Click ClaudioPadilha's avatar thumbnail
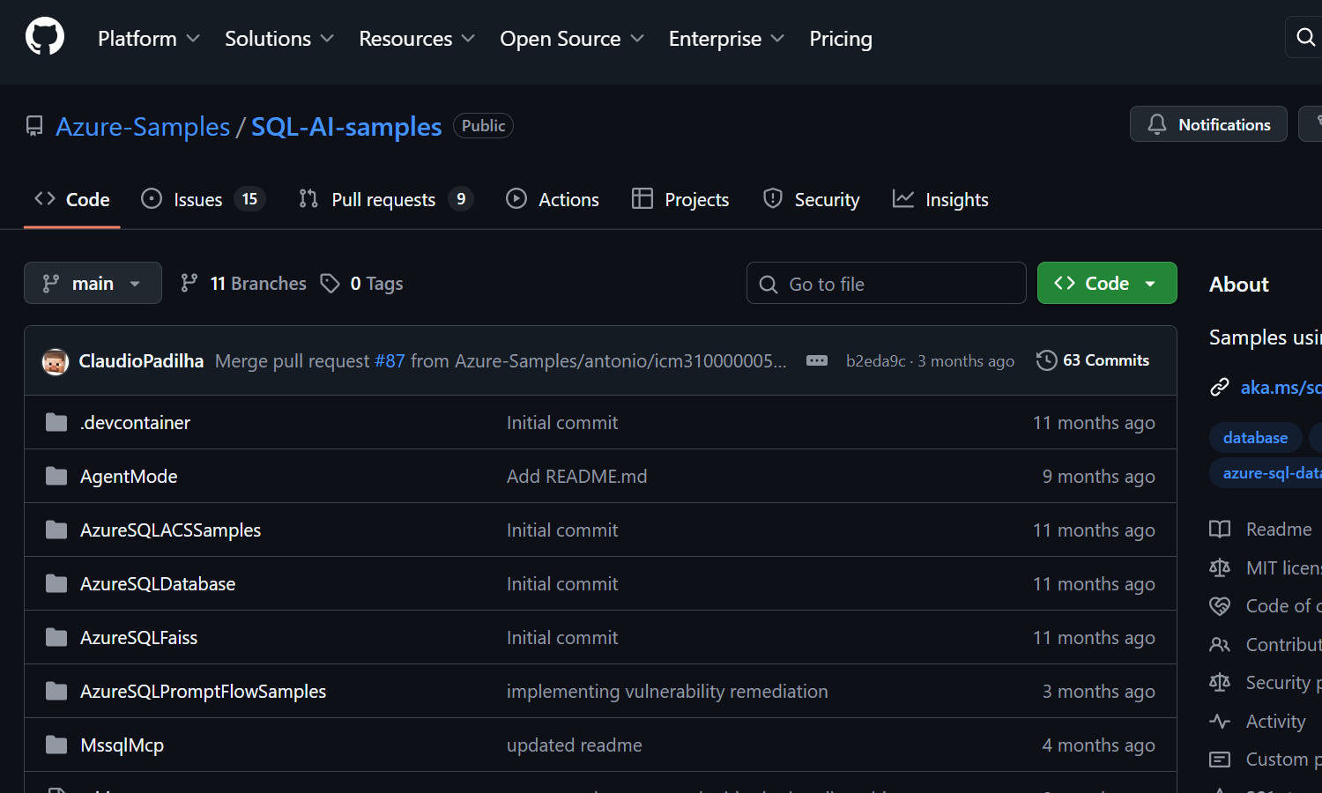The image size is (1322, 793). tap(56, 361)
